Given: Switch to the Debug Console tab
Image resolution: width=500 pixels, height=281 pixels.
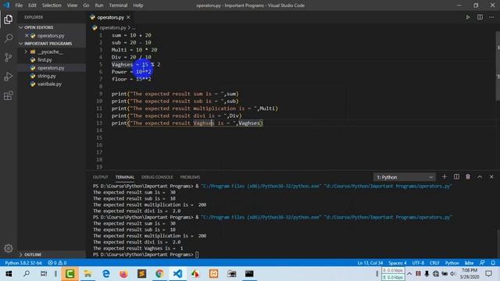Looking at the screenshot, I should tap(157, 177).
